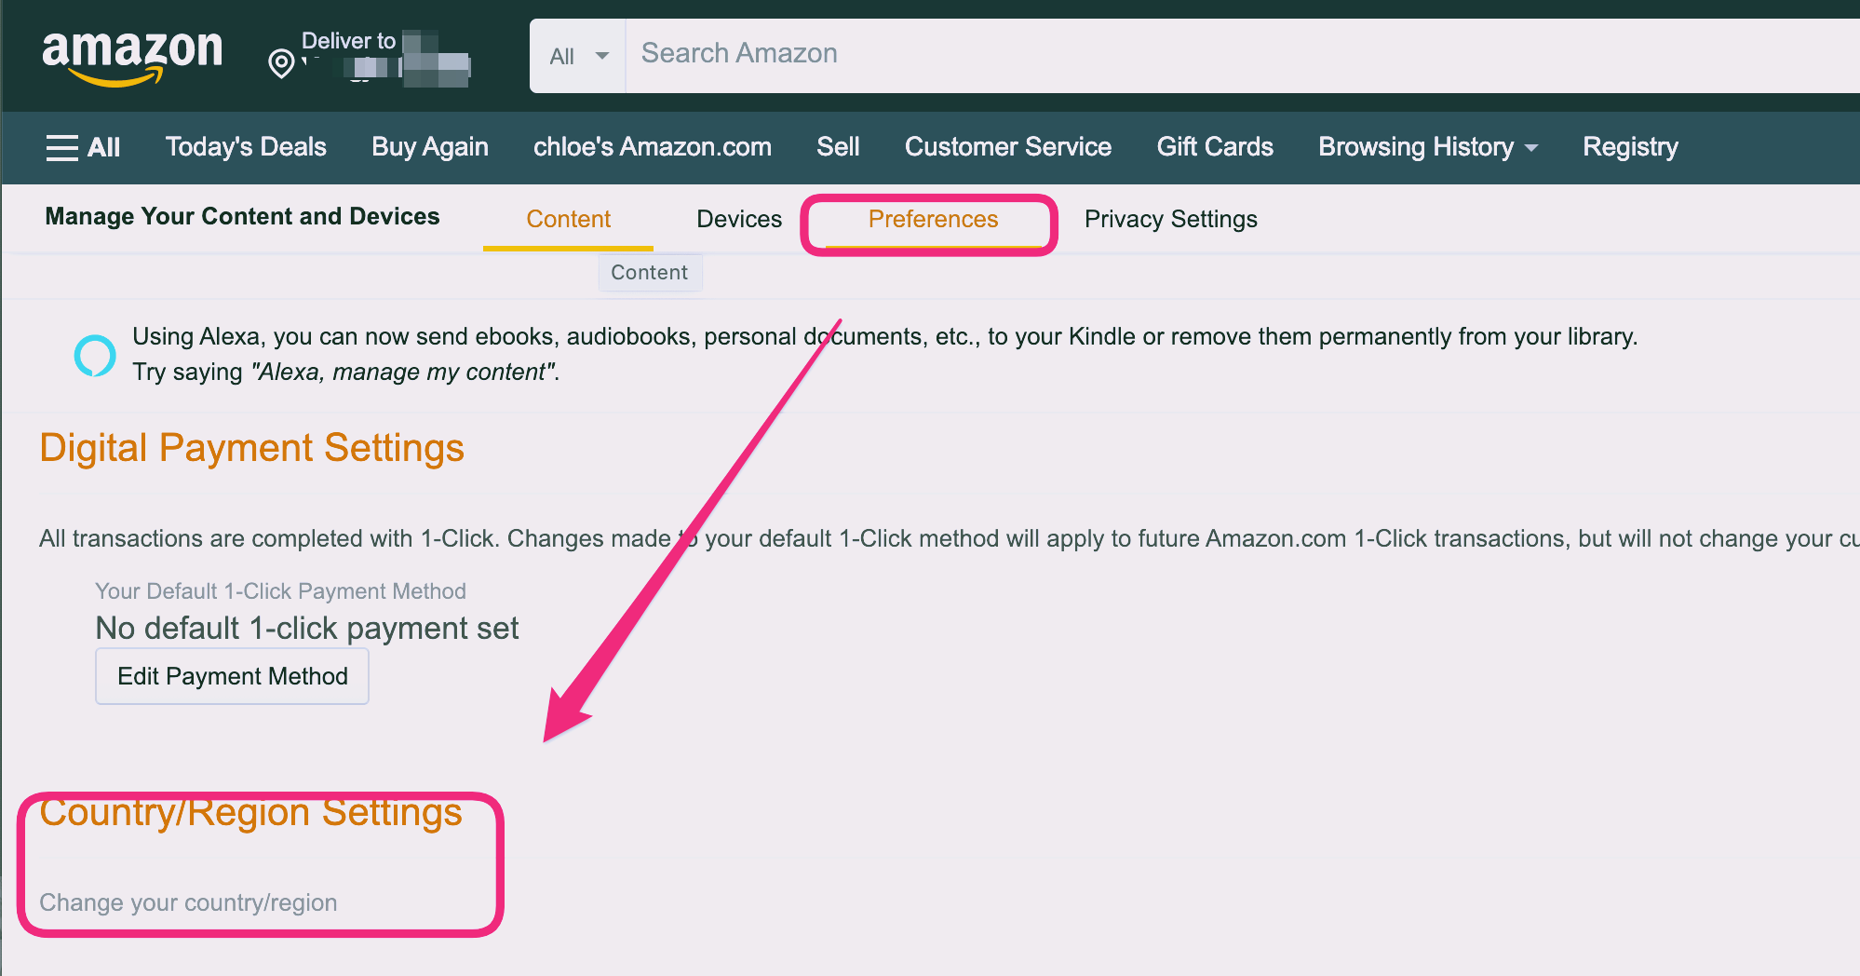Click 'Manage Your Content and Devices' heading

click(242, 216)
